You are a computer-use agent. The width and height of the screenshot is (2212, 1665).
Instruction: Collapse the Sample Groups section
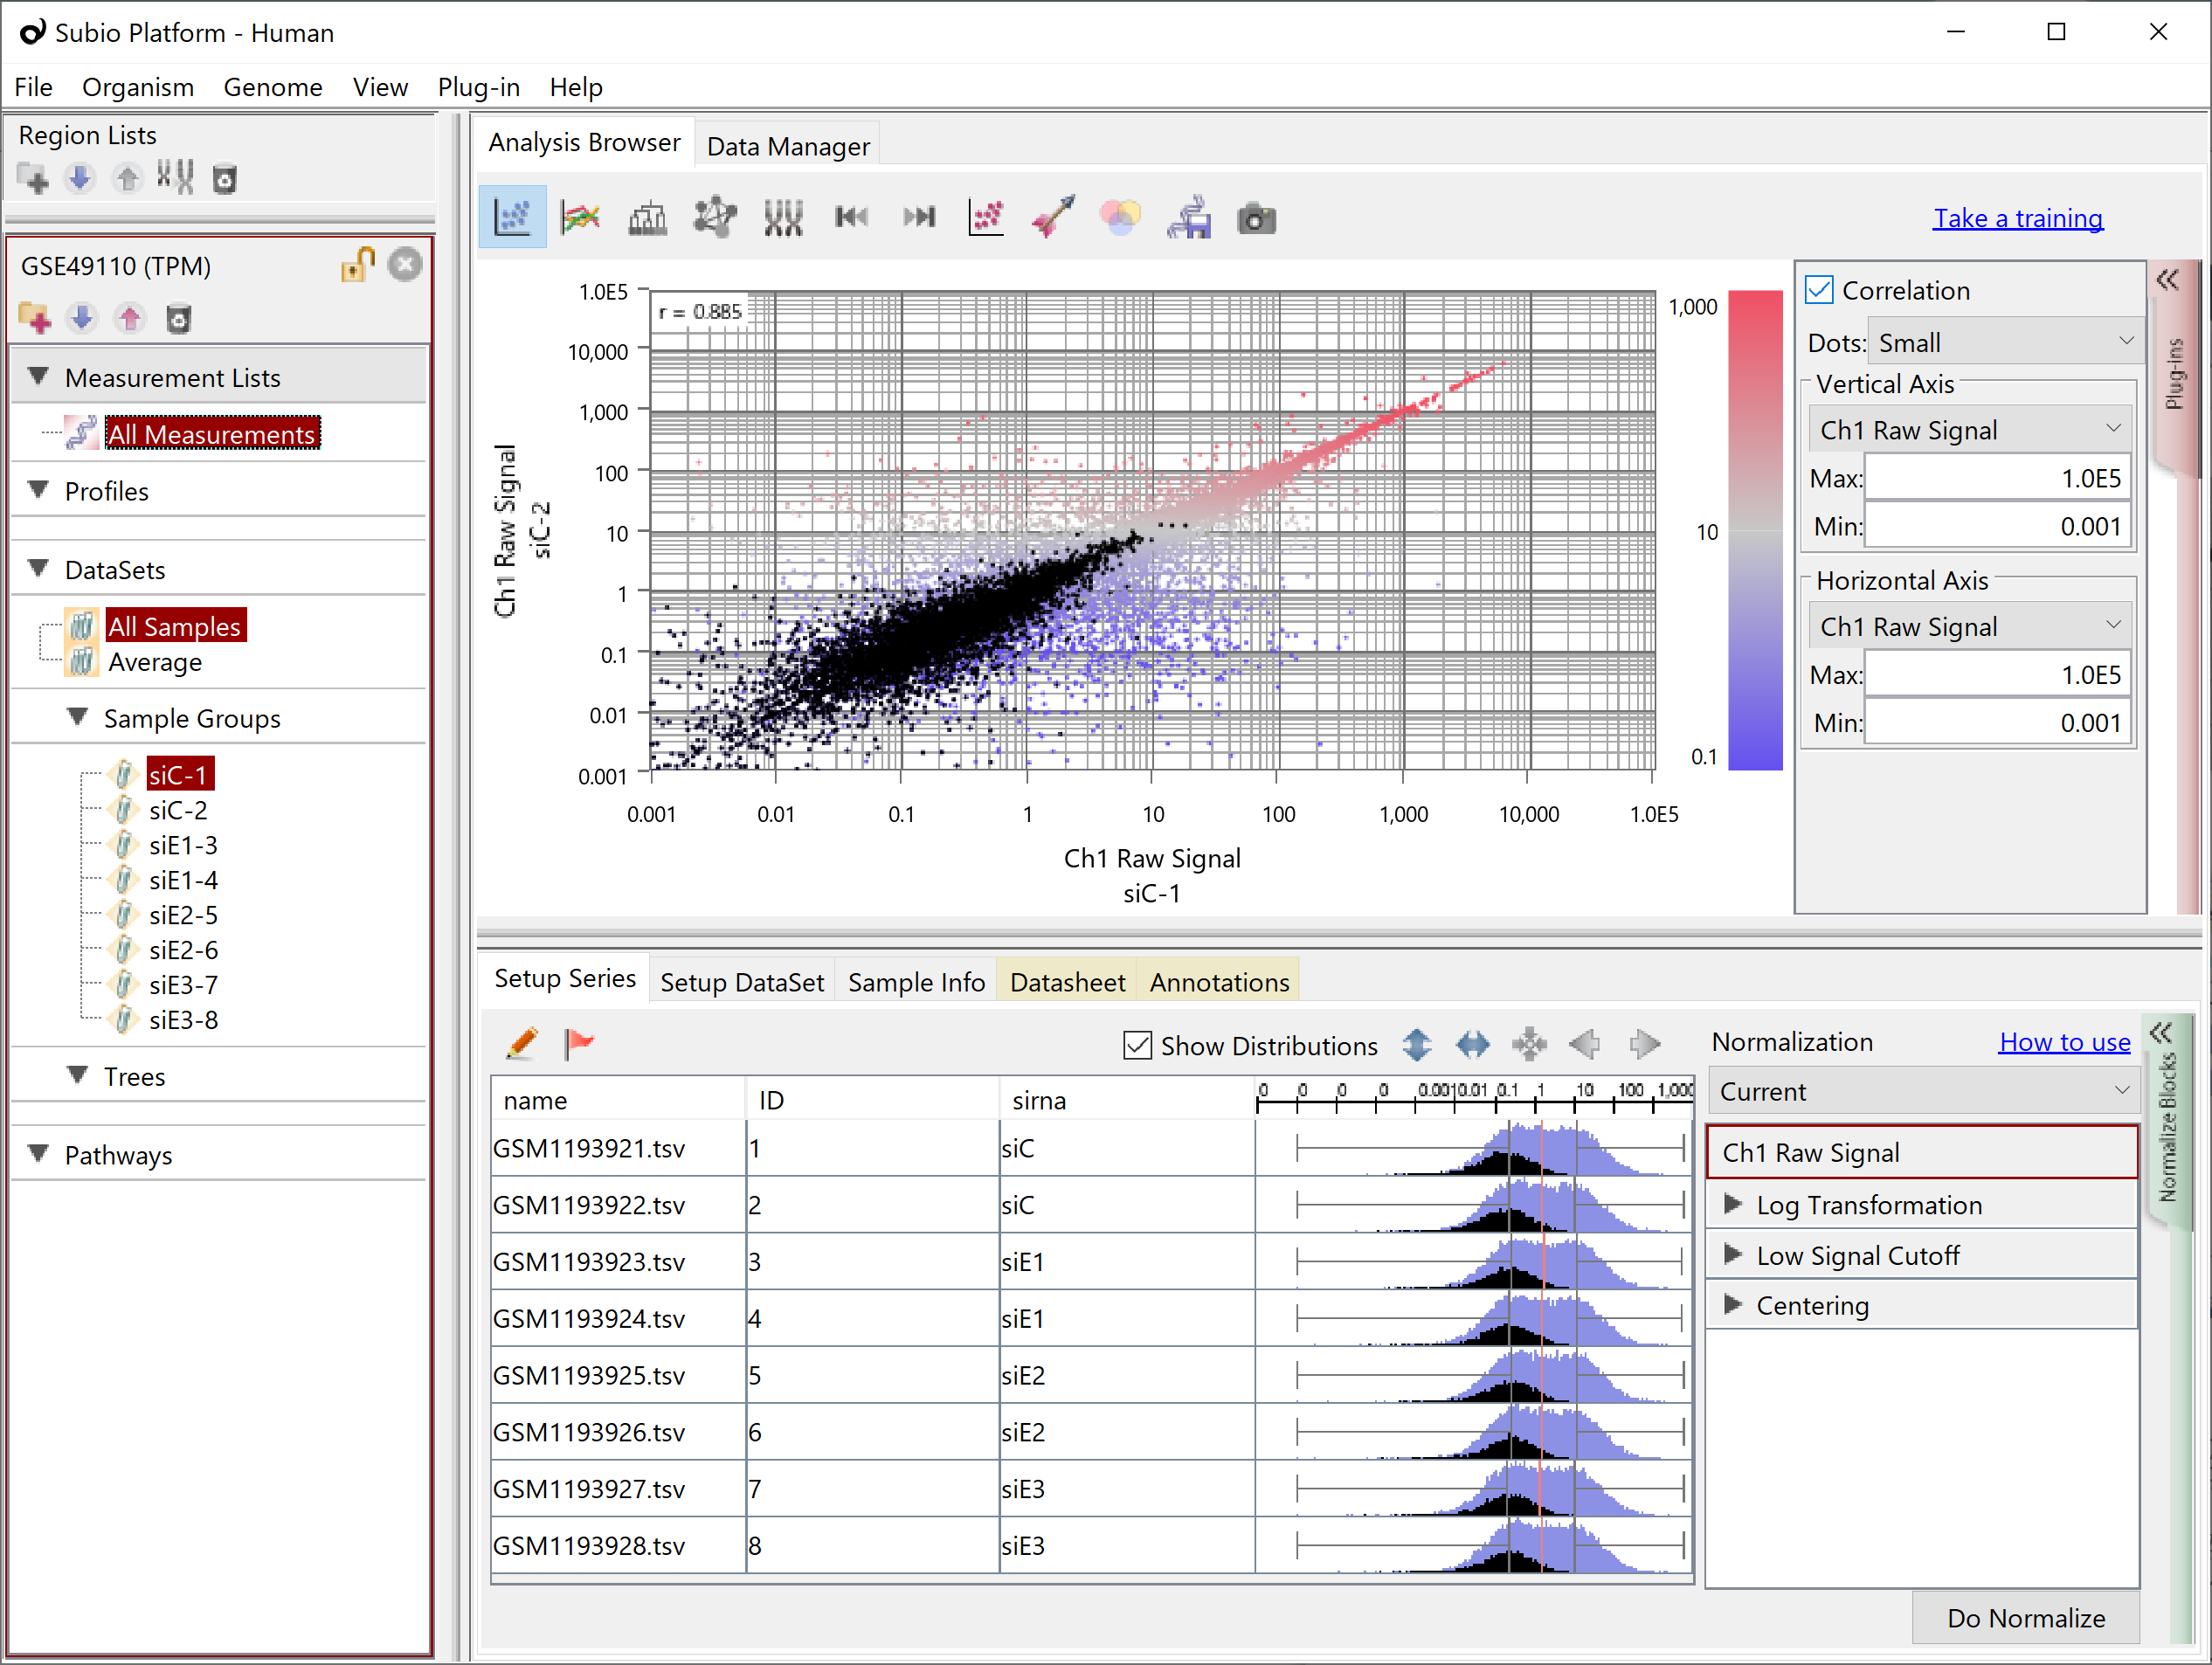click(78, 716)
